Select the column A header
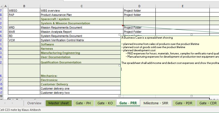 point(6,6)
